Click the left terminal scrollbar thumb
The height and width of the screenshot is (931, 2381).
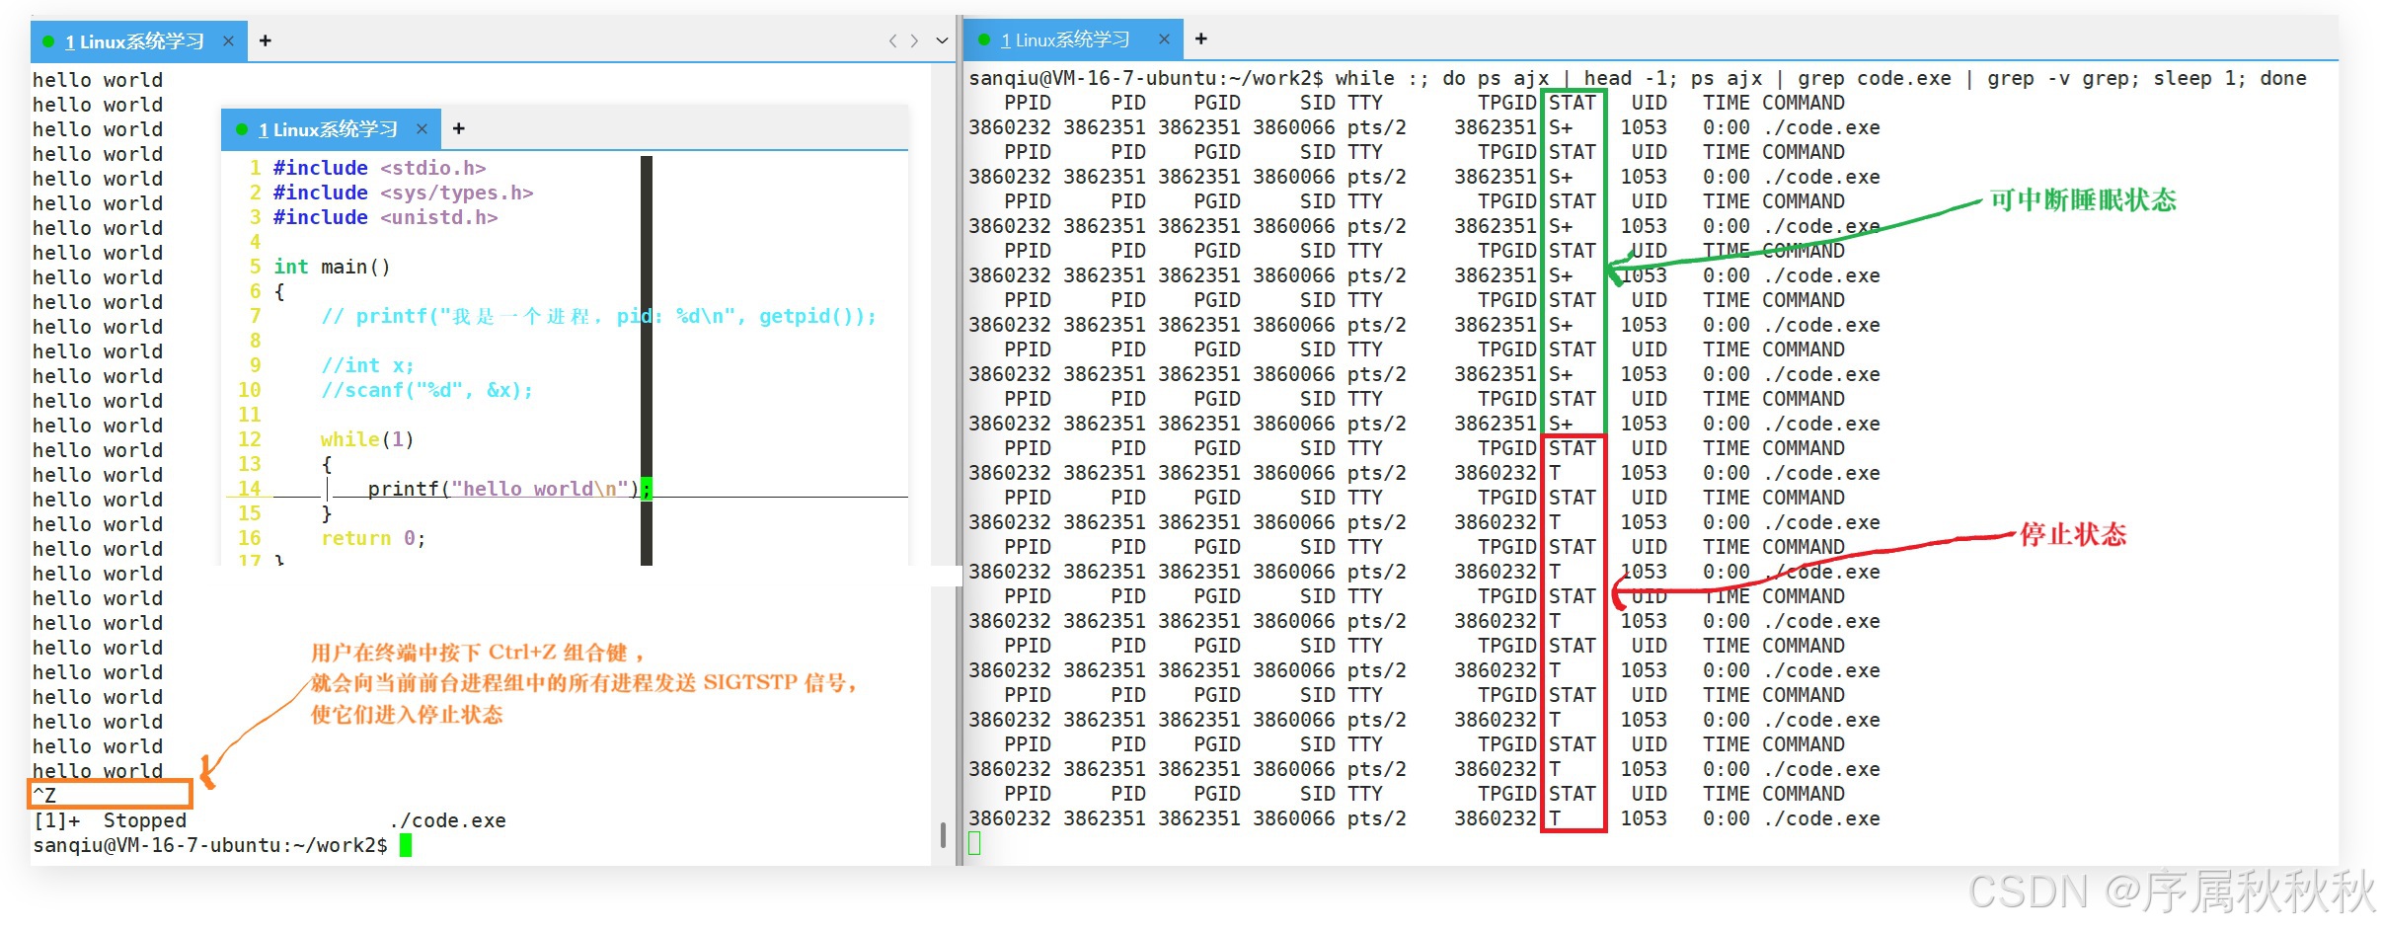(x=943, y=835)
